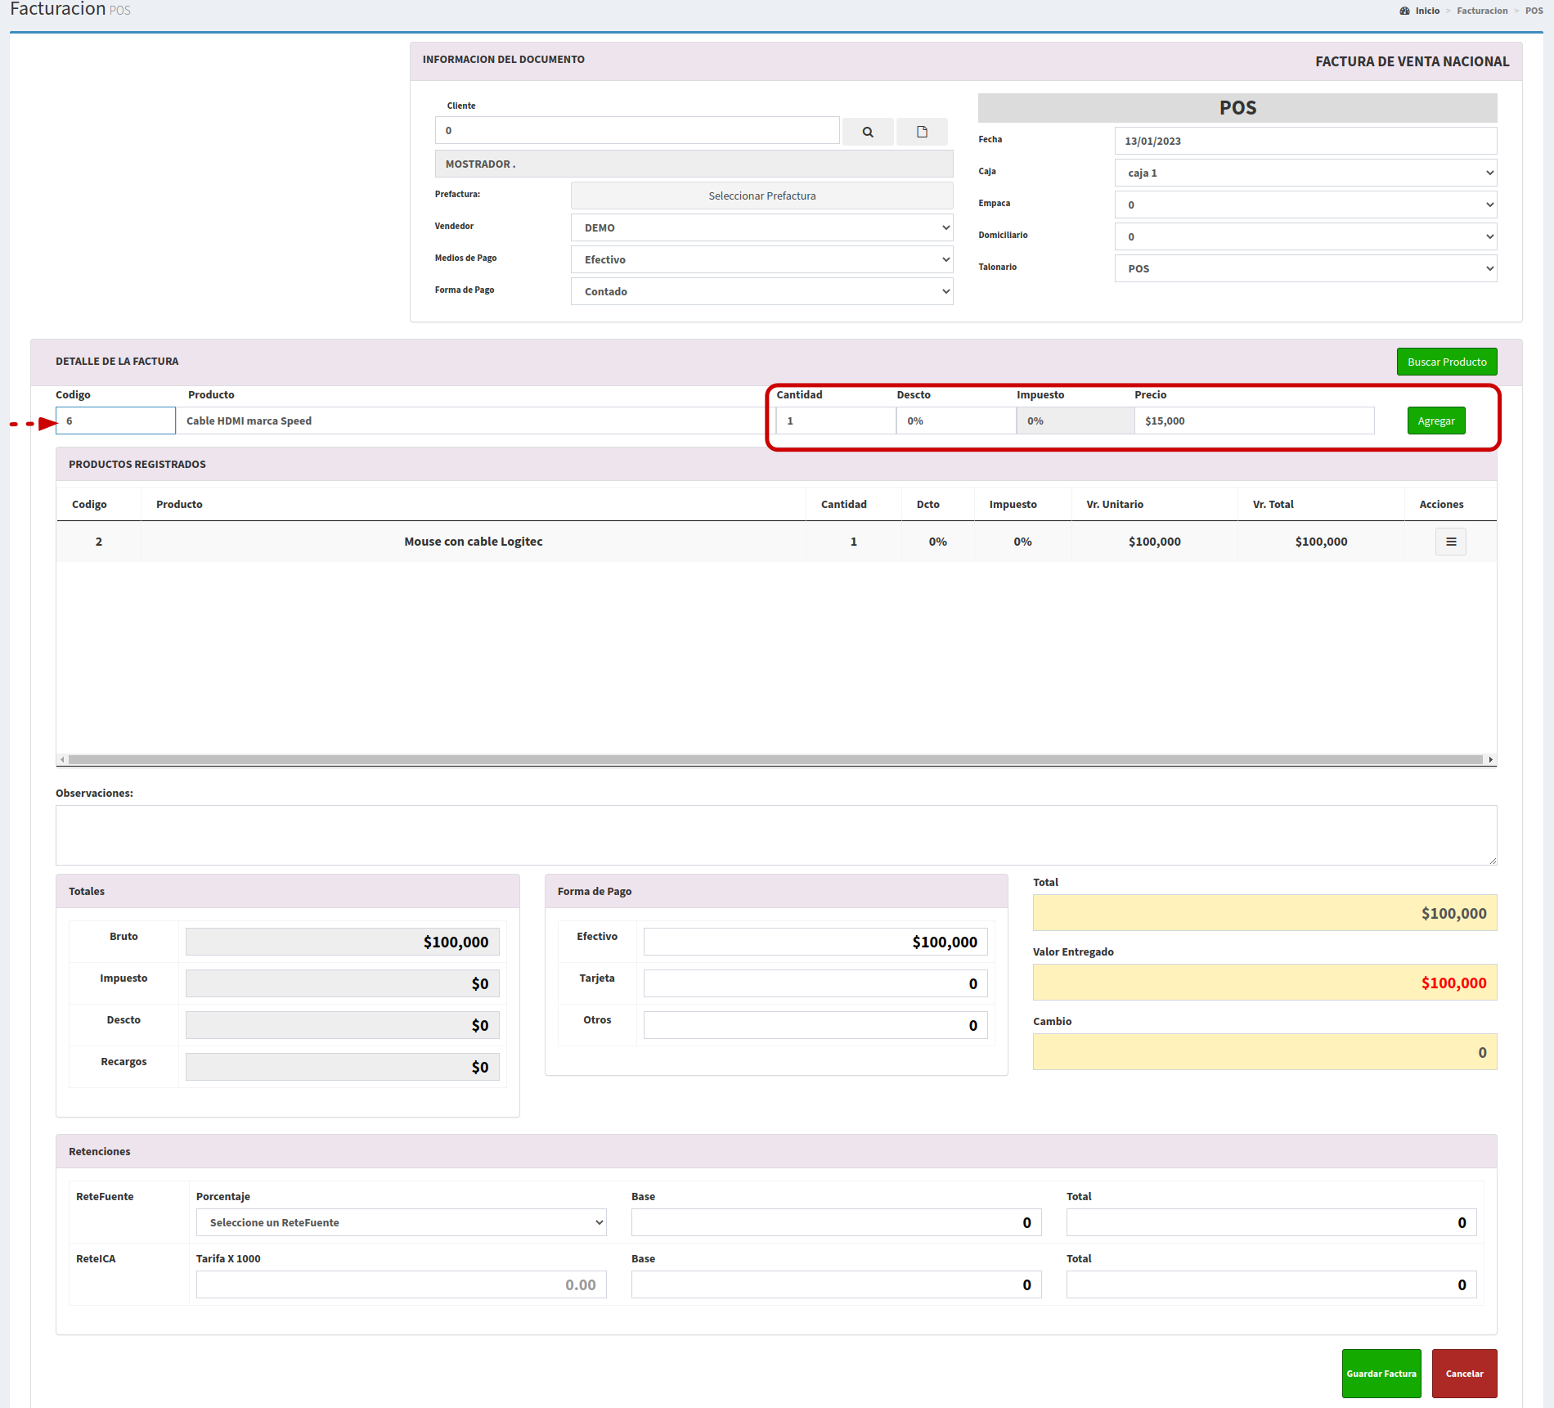Expand the Vendedor dropdown
This screenshot has height=1408, width=1554.
click(761, 227)
